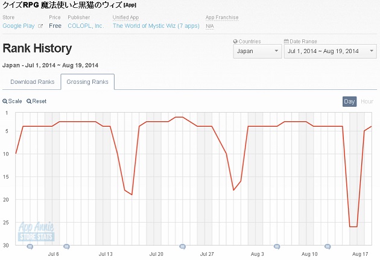Switch to the Download Ranks tab
380x260 pixels.
pos(31,81)
